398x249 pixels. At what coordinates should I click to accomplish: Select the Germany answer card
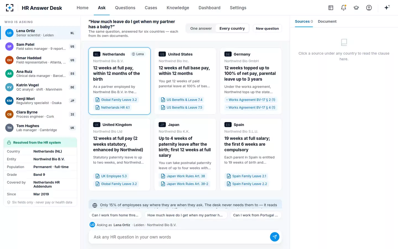coord(251,81)
